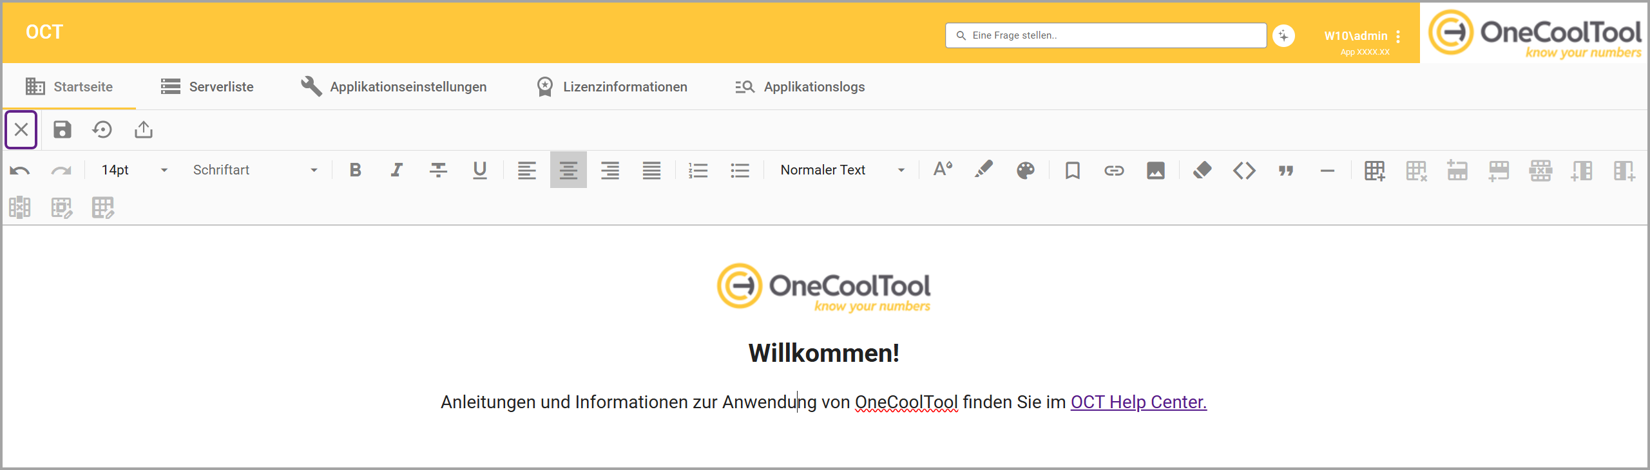
Task: Switch to the Serverliste tab
Action: tap(207, 87)
